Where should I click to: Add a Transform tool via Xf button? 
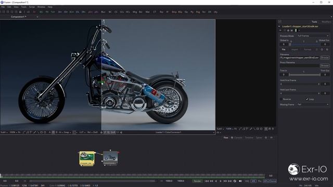[x=168, y=12]
